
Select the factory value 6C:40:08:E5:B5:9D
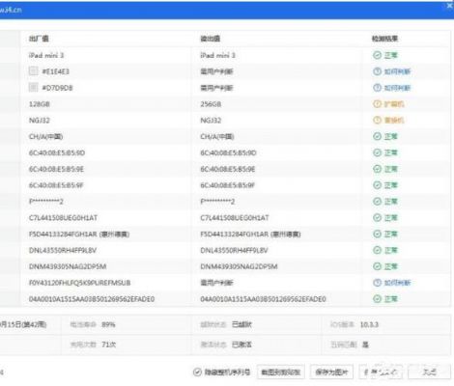57,152
